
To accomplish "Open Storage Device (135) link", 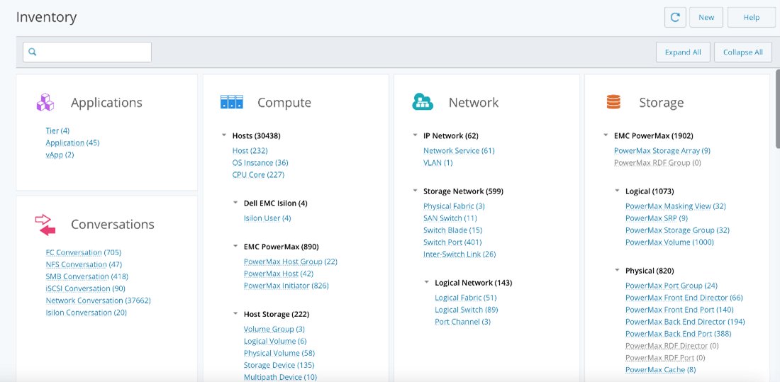I will 279,365.
